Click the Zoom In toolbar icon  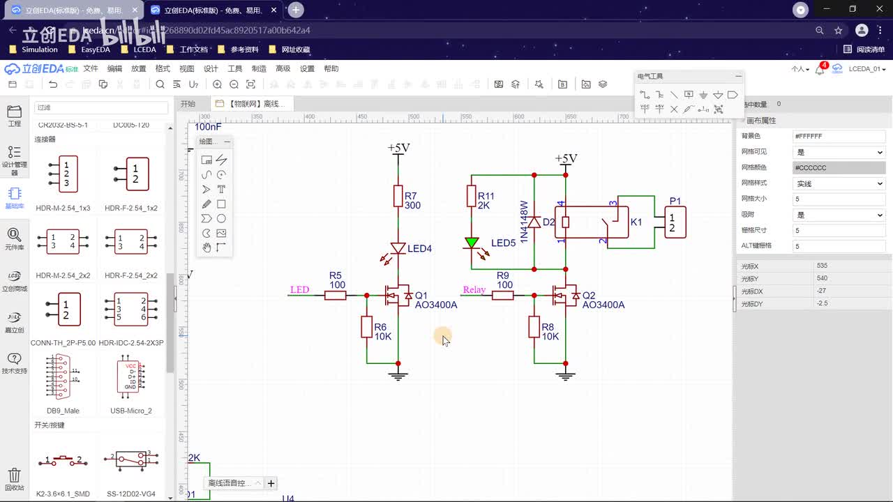(217, 84)
